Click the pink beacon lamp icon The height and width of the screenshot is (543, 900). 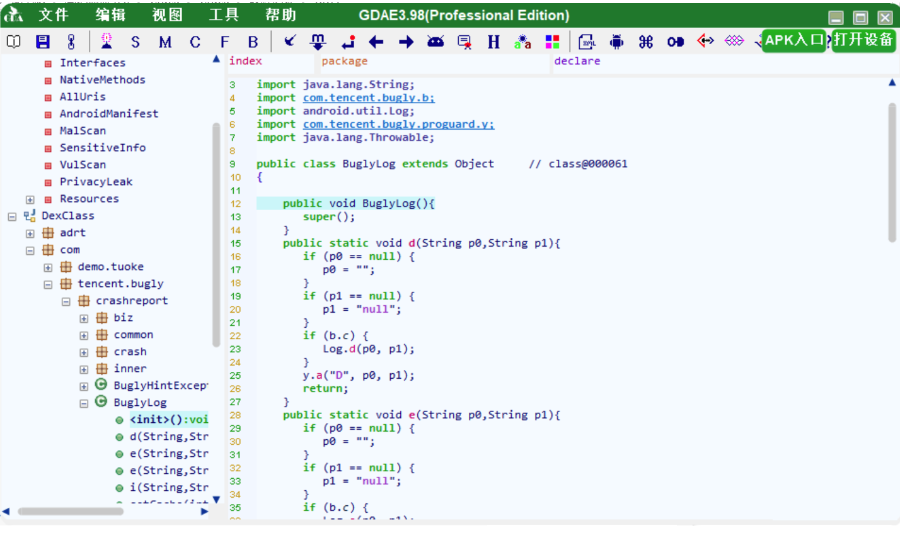tap(107, 41)
